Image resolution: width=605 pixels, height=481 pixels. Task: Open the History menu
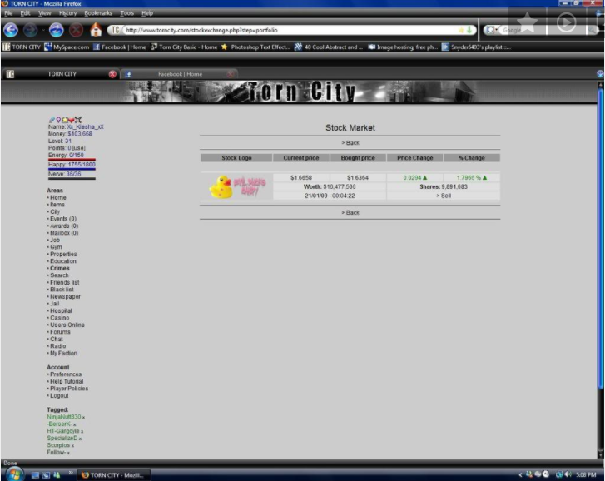(68, 13)
